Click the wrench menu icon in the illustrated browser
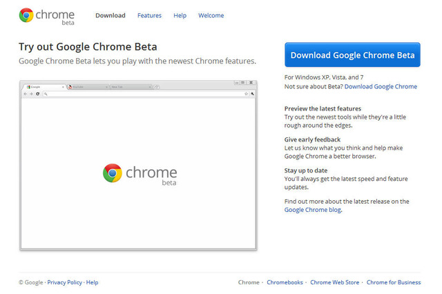The width and height of the screenshot is (442, 294). pyautogui.click(x=252, y=94)
